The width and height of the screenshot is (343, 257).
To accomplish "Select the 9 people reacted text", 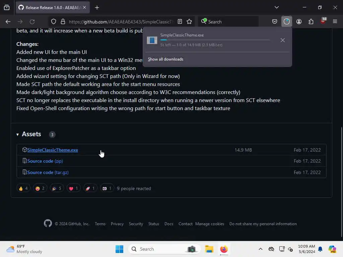I will (134, 188).
